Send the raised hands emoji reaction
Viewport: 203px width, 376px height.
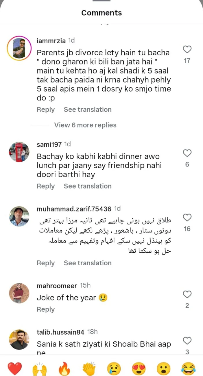click(x=39, y=369)
